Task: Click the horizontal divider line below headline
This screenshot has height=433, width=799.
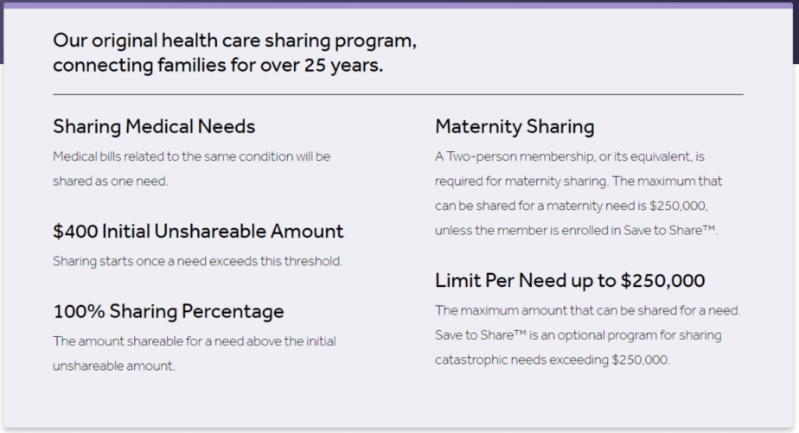Action: [x=398, y=94]
